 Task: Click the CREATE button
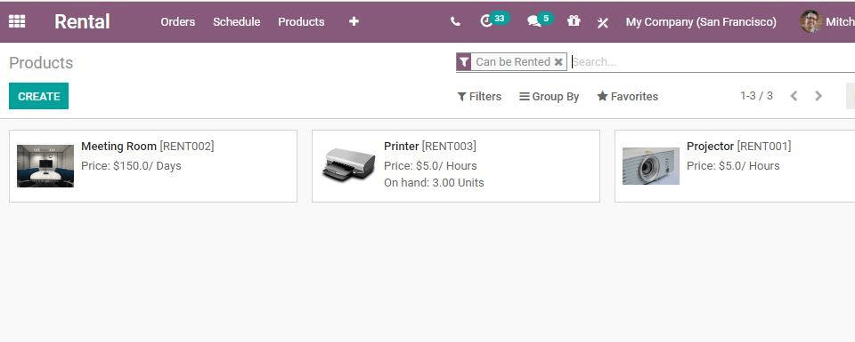point(38,96)
